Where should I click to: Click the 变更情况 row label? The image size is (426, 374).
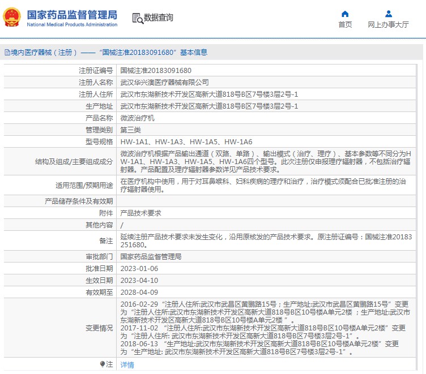[99, 328]
